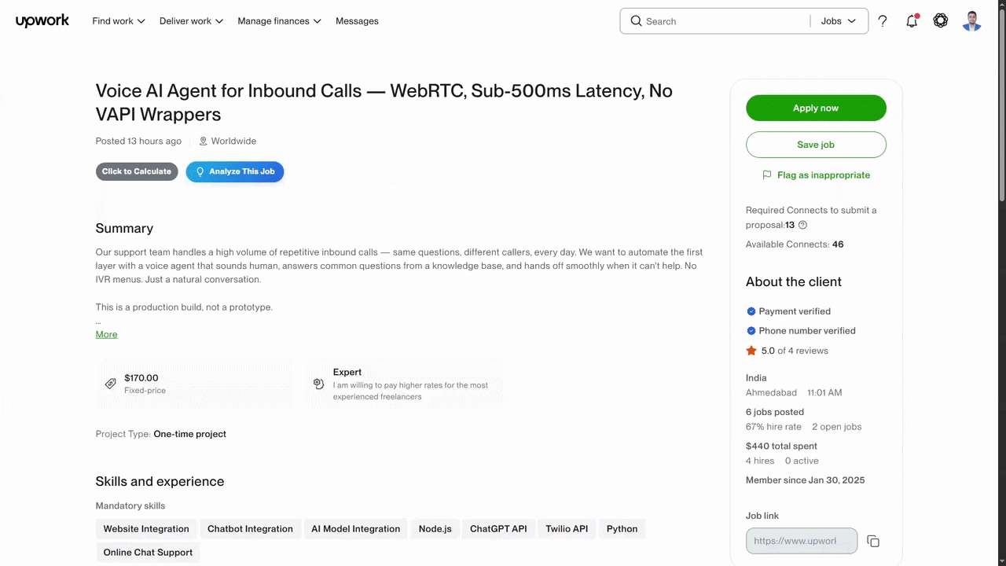
Task: Open the Jobs search category dropdown
Action: click(839, 21)
